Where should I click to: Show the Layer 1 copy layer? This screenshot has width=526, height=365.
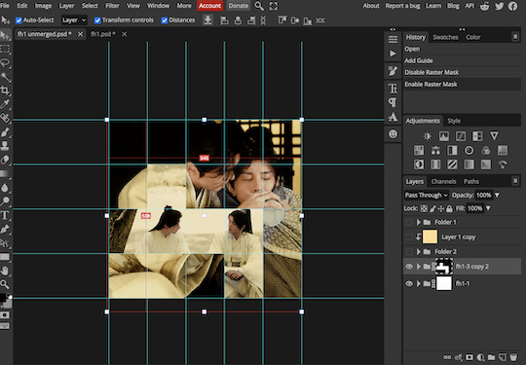coord(409,237)
